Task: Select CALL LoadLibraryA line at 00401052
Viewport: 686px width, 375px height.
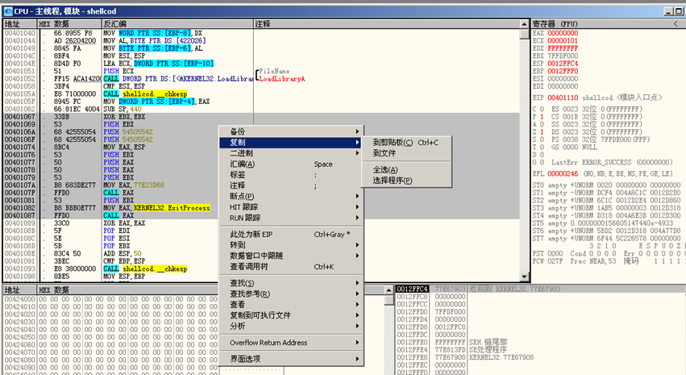Action: pos(262,79)
